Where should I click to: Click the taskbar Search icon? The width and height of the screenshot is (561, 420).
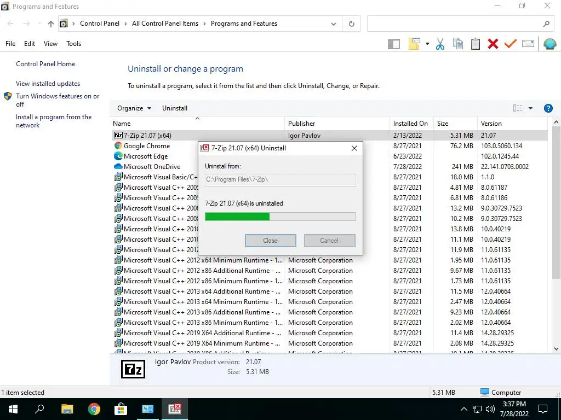[39, 409]
